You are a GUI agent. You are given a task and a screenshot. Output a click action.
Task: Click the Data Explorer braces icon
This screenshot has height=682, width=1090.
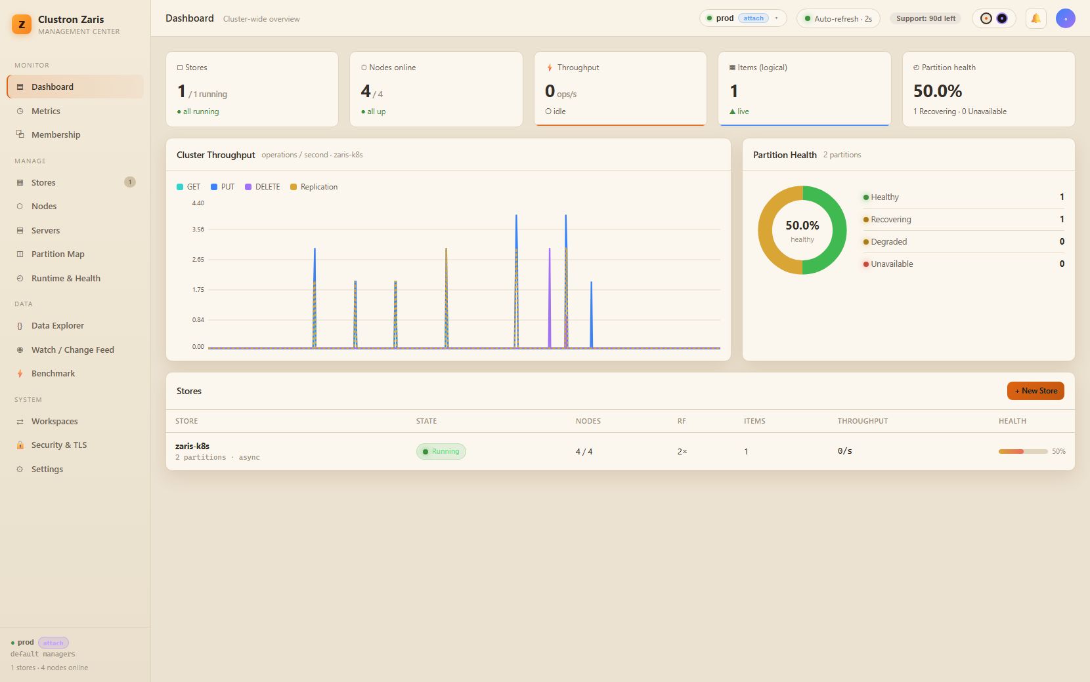coord(20,325)
